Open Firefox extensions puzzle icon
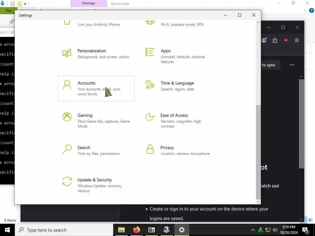This screenshot has height=236, width=315. (275, 40)
